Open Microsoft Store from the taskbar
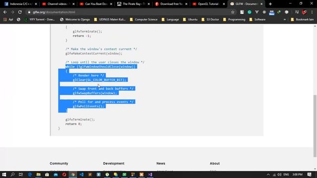Image resolution: width=317 pixels, height=178 pixels. (47, 175)
